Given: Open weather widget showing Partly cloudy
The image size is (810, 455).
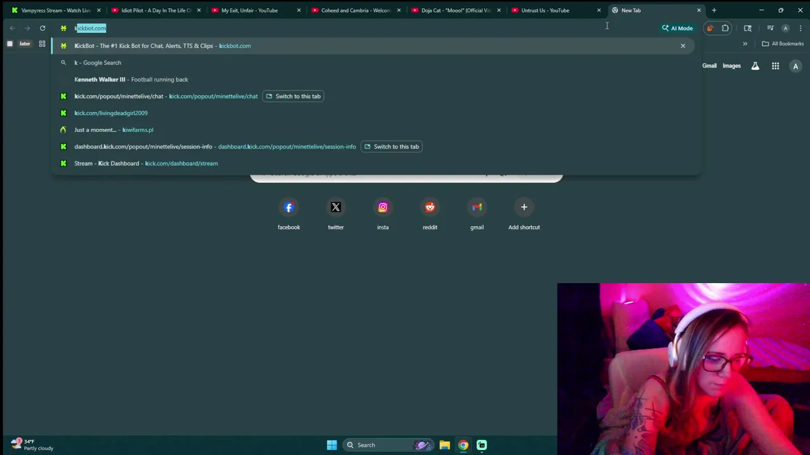Looking at the screenshot, I should coord(32,445).
